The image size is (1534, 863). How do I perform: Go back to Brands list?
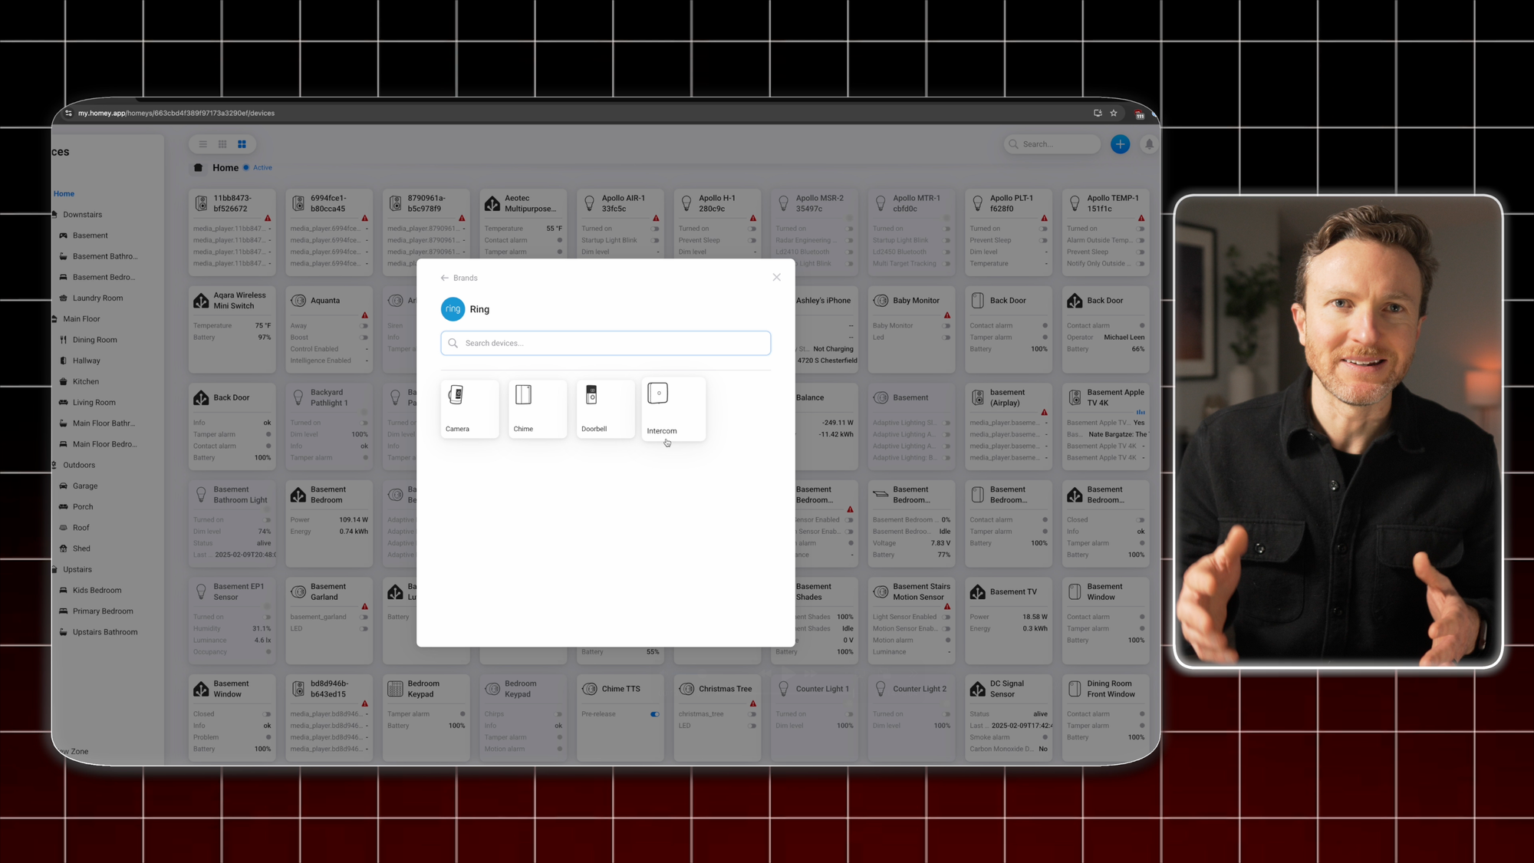pos(459,278)
